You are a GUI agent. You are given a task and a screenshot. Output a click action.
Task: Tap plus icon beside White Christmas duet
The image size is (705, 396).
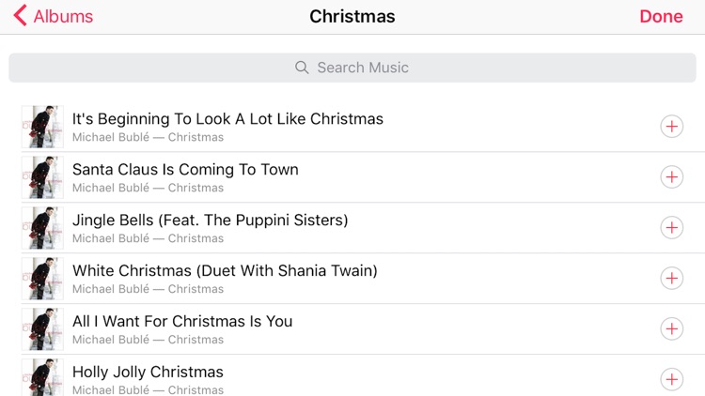tap(672, 279)
